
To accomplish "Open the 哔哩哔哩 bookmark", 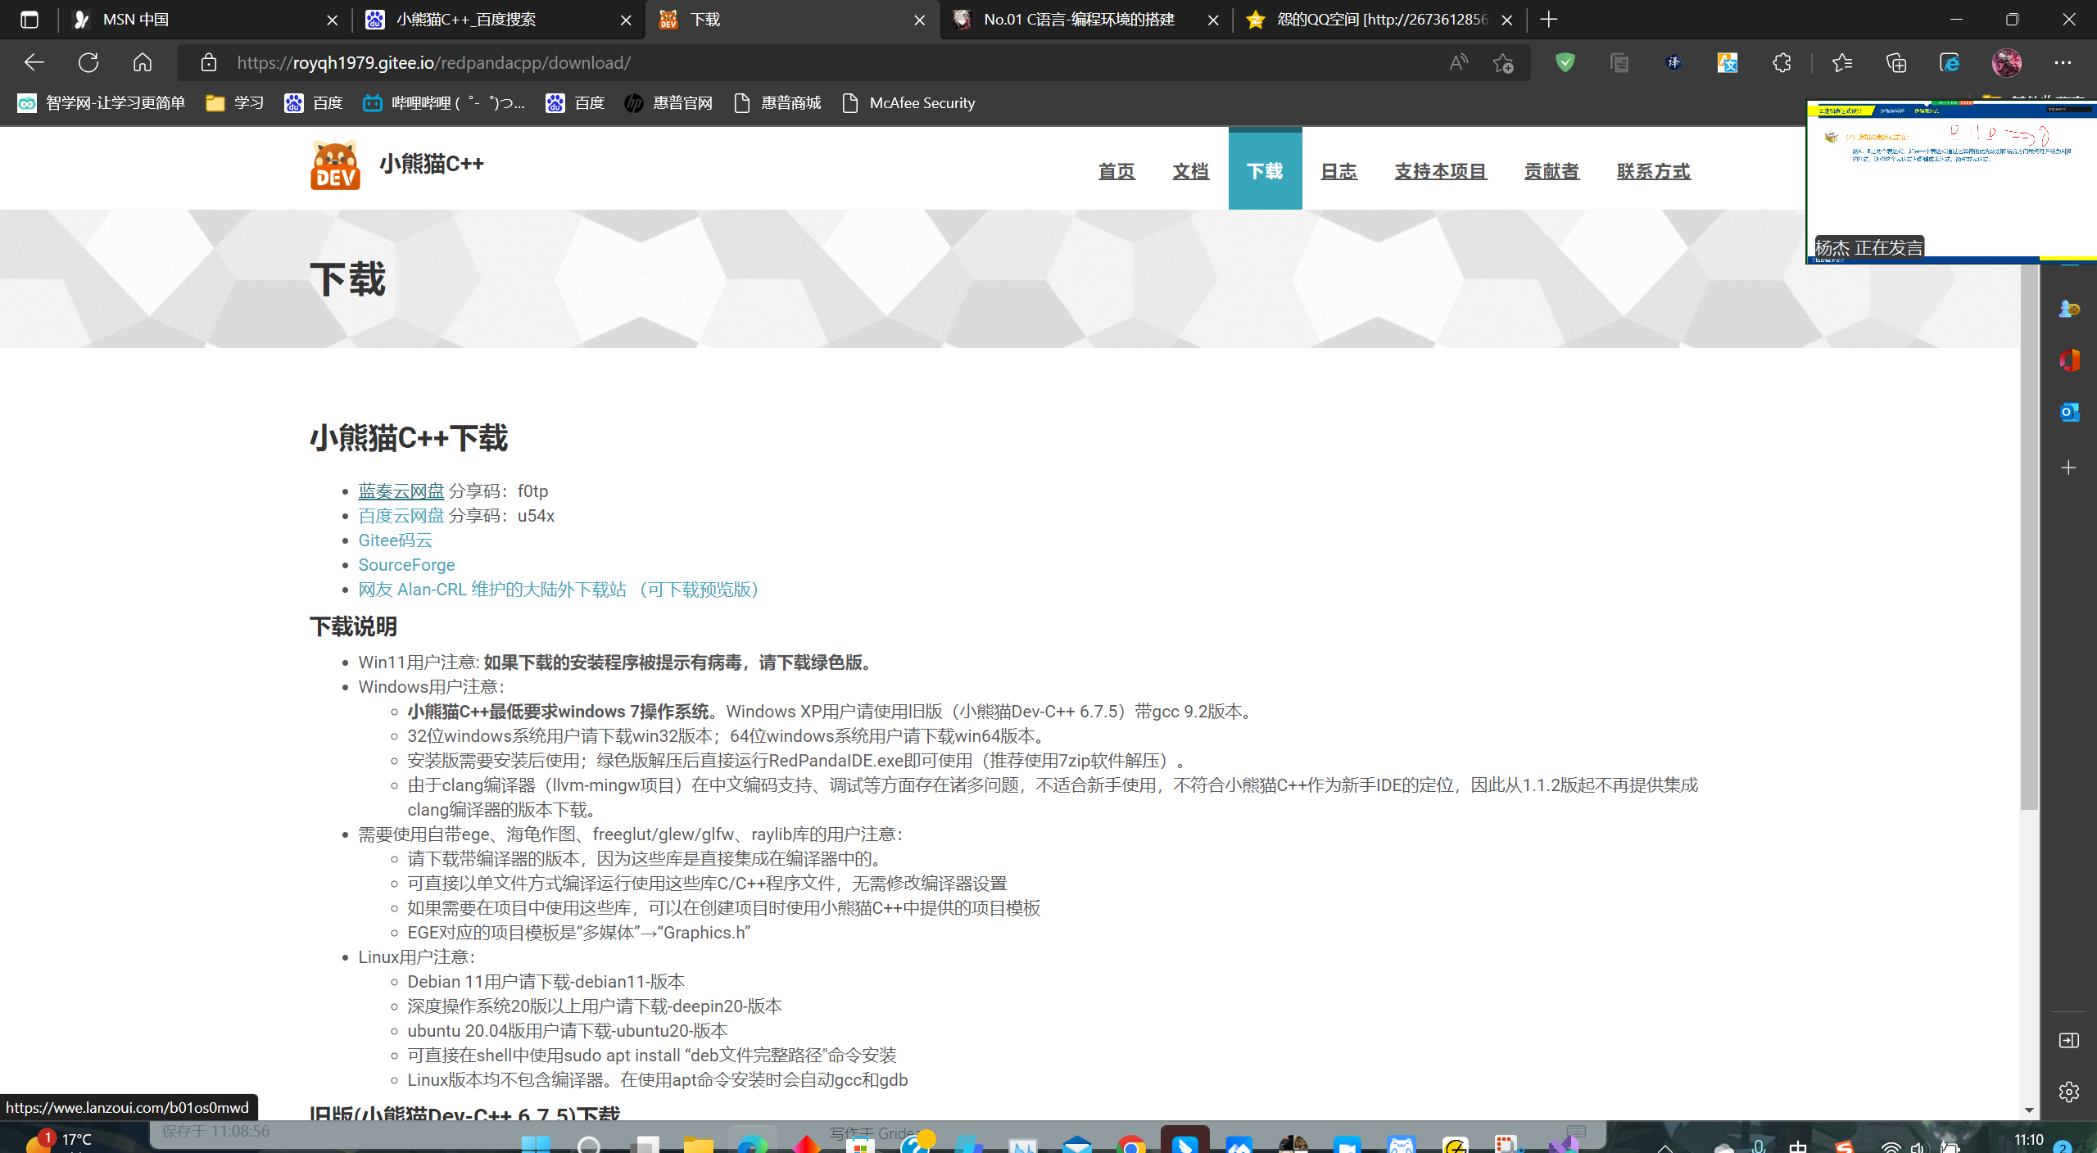I will [x=444, y=103].
